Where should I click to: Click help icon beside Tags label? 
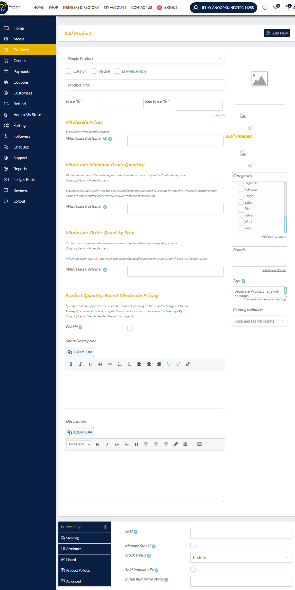[243, 281]
